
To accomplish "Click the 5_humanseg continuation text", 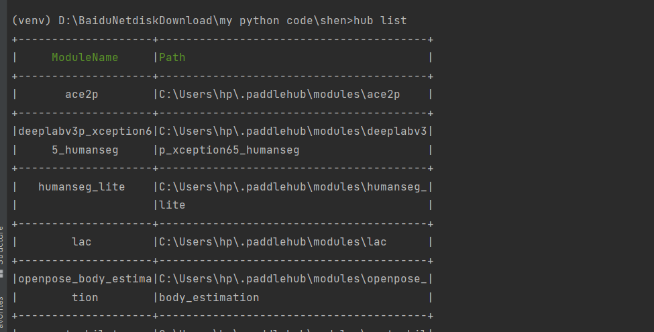I will 85,150.
